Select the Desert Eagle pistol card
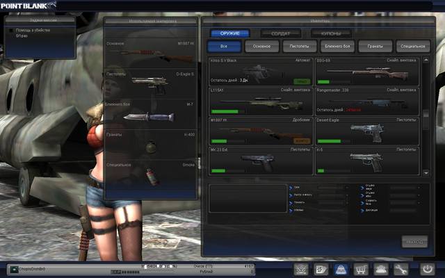Viewport: 445px width, 278px height. pos(367,131)
